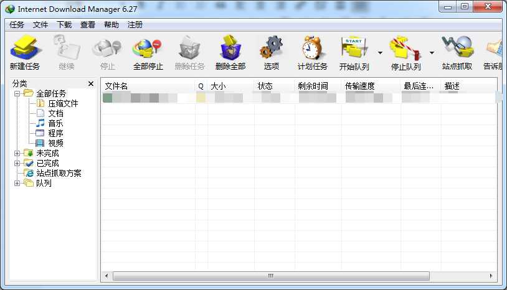
Task: Click the horizontal scrollbar thumb
Action: [x=271, y=276]
